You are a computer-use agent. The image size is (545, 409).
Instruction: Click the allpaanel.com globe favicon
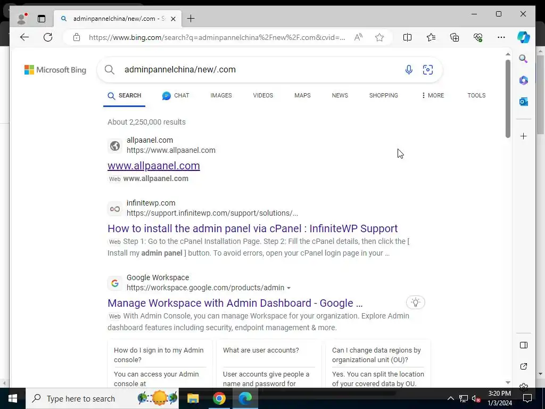point(115,146)
